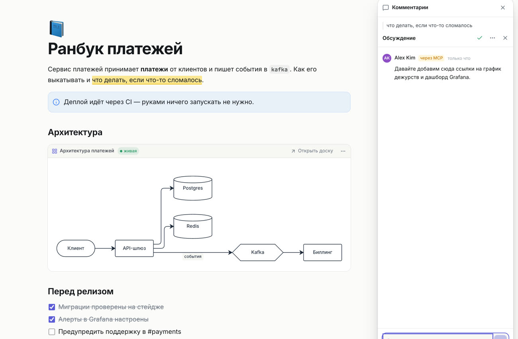Image resolution: width=518 pixels, height=339 pixels.
Task: Click the 'Перед релизом' heading
Action: (80, 291)
